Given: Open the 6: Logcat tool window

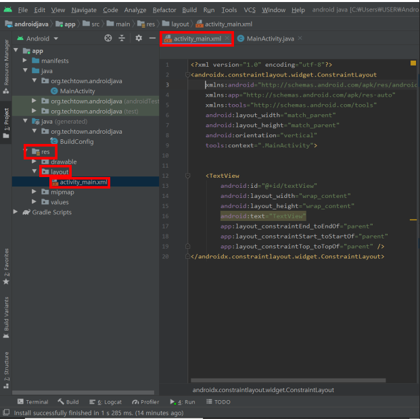Looking at the screenshot, I should click(106, 402).
